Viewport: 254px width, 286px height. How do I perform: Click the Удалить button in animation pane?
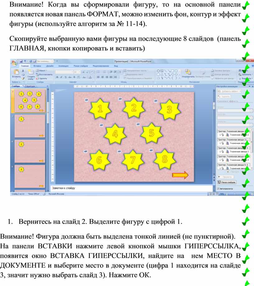click(224, 96)
